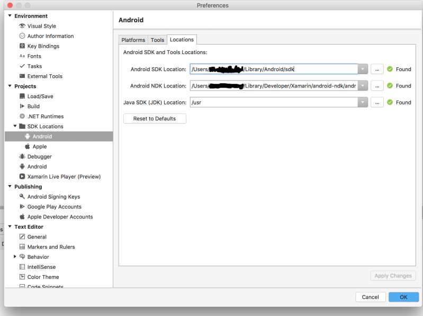Click Java SDK Found status checkmark

(x=390, y=102)
